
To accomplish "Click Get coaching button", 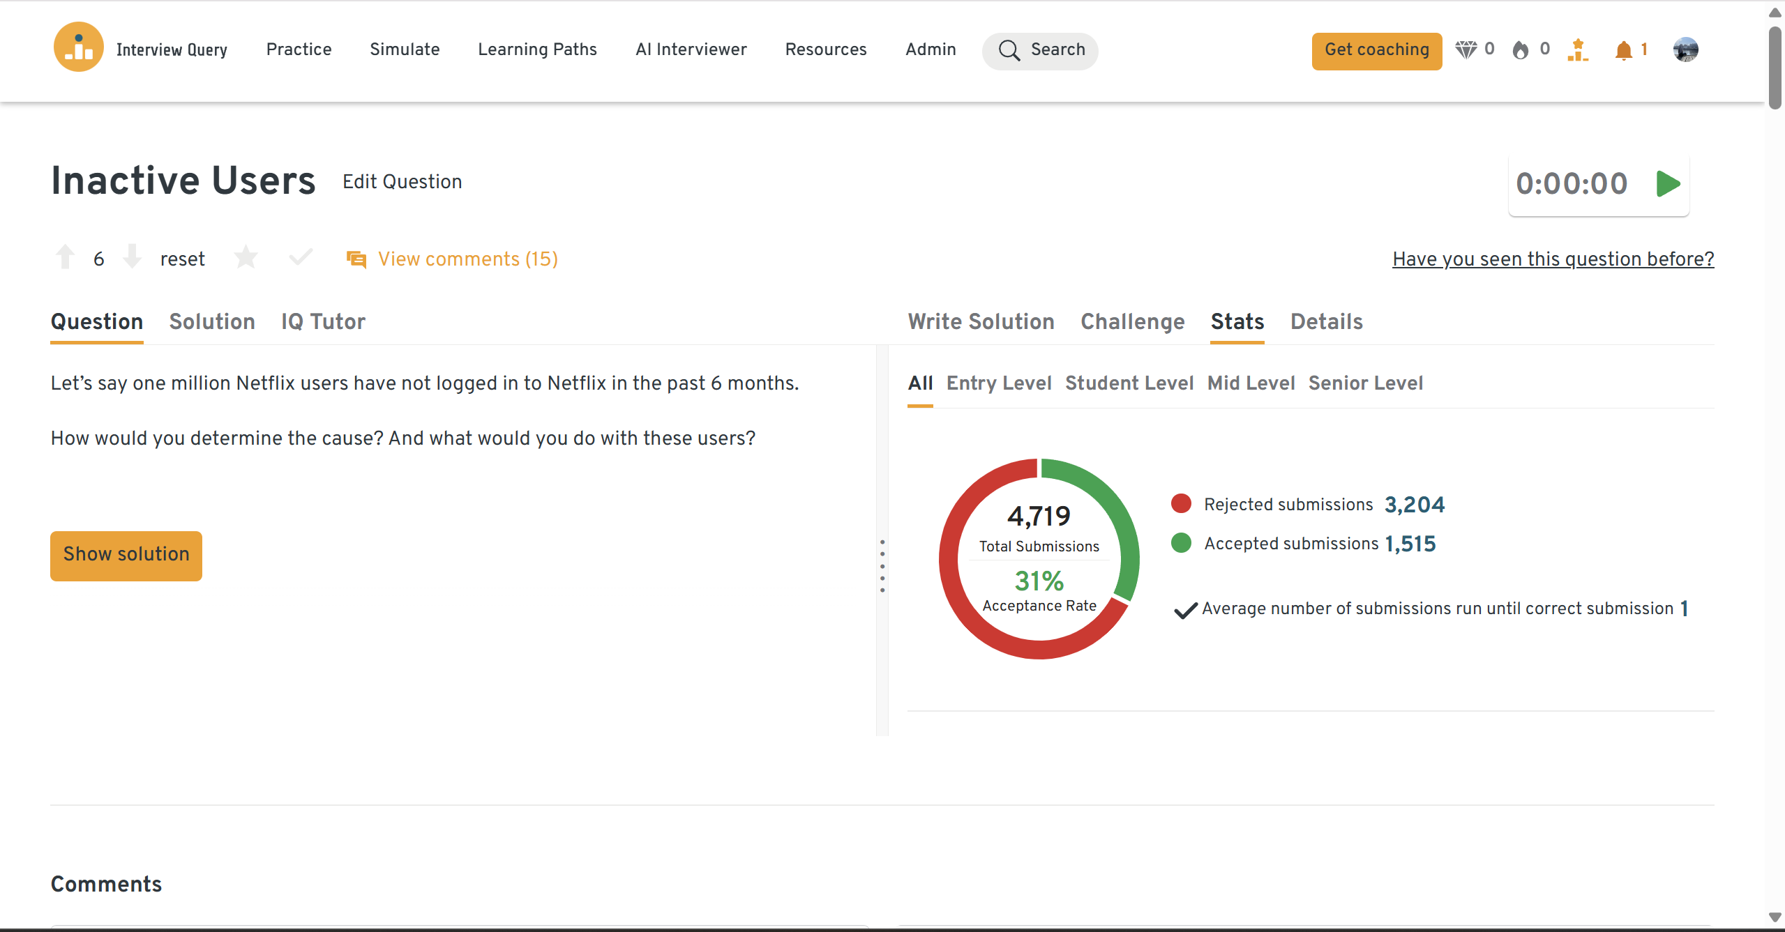I will coord(1376,50).
